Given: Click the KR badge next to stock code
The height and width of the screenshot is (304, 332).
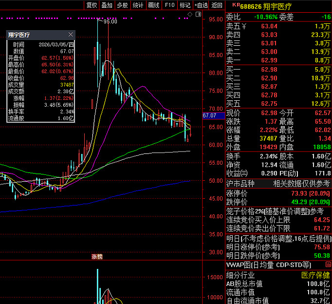Looking at the screenshot, I should coord(236,5).
